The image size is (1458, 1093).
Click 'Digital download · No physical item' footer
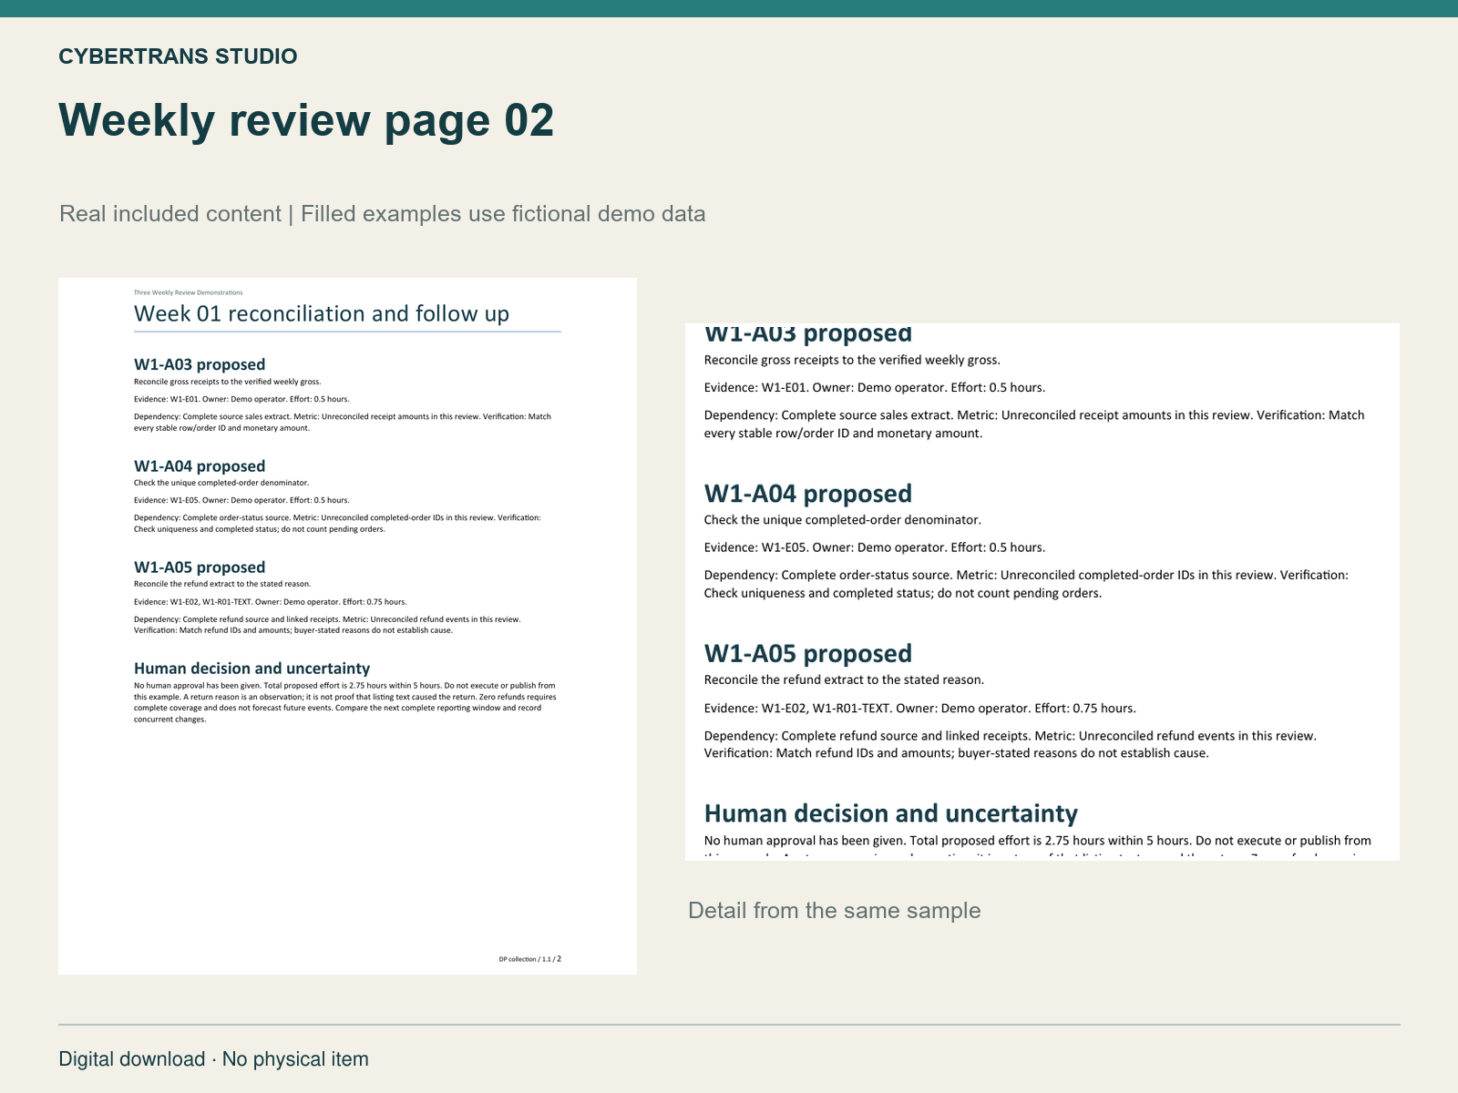(x=214, y=1059)
